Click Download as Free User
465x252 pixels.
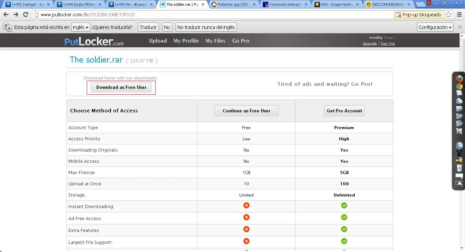(121, 87)
